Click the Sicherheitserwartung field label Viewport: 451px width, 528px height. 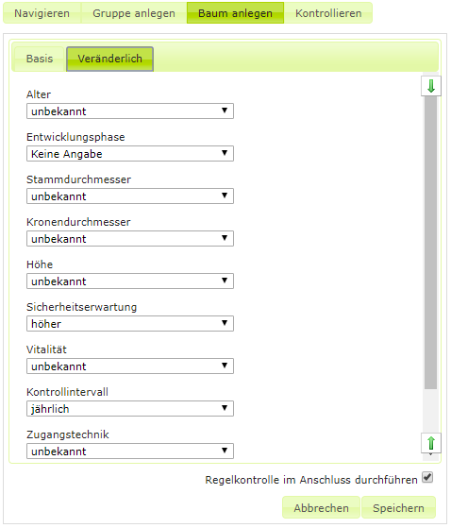82,307
